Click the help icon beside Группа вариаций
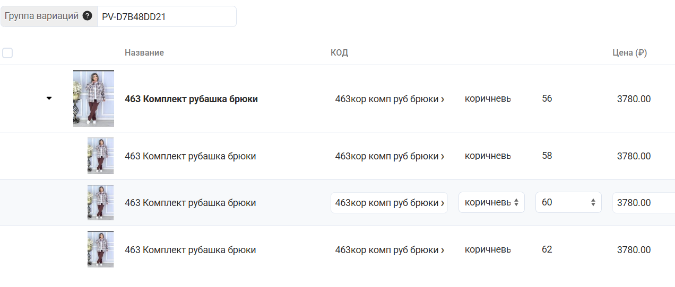Viewport: 675px width, 287px height. tap(88, 16)
